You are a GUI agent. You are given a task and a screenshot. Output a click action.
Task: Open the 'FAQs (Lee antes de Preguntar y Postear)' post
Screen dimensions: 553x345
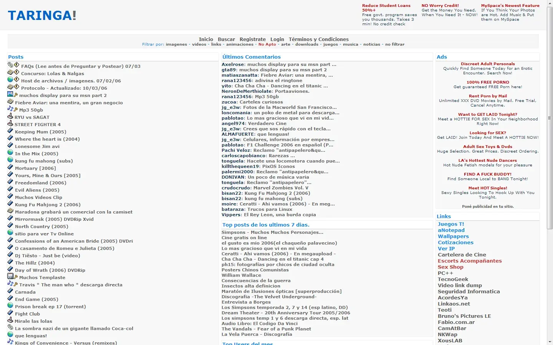click(x=81, y=66)
